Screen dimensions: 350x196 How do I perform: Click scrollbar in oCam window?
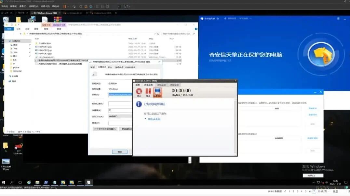pos(235,127)
